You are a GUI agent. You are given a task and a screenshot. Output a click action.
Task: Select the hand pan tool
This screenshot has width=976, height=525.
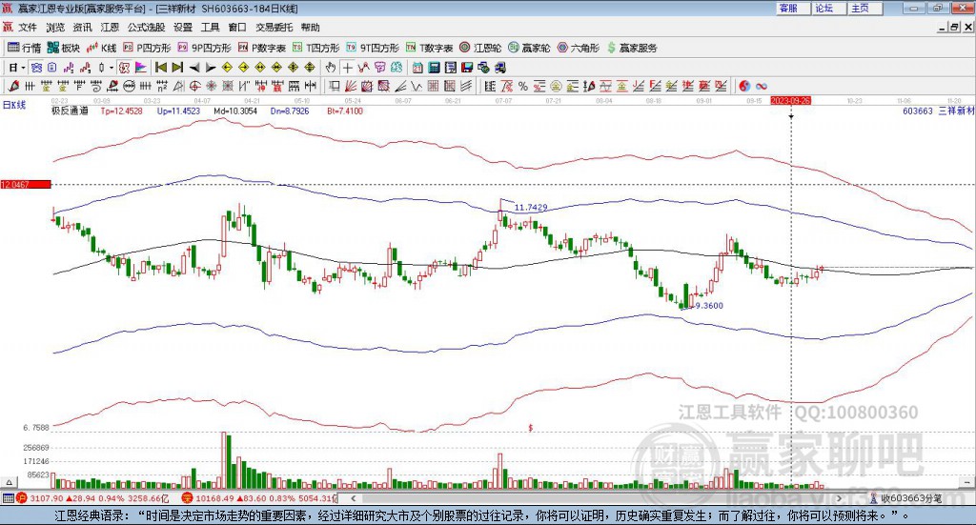(331, 68)
